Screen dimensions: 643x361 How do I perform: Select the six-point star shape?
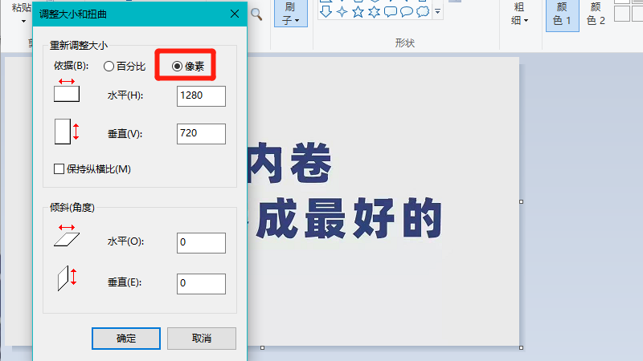tap(374, 11)
